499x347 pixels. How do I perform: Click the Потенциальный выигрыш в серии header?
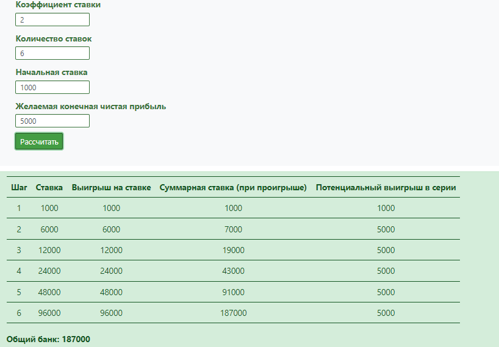click(x=386, y=188)
